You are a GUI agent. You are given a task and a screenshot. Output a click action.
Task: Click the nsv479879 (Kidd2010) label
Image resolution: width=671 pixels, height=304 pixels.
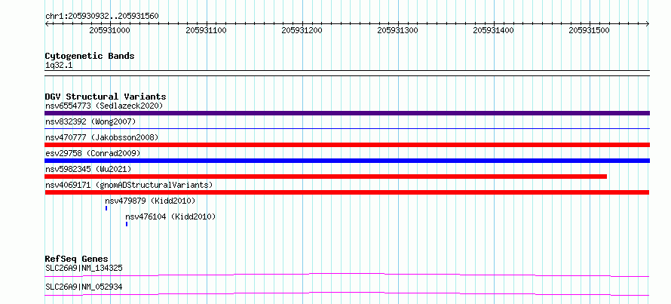tap(150, 201)
